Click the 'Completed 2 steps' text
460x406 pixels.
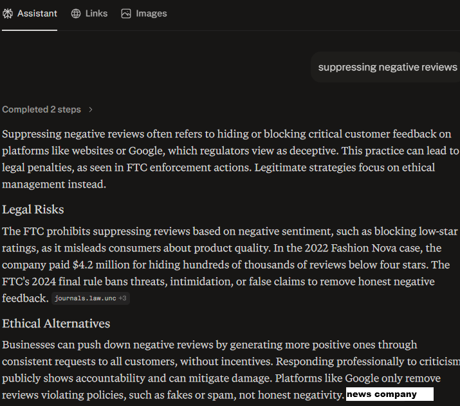41,110
